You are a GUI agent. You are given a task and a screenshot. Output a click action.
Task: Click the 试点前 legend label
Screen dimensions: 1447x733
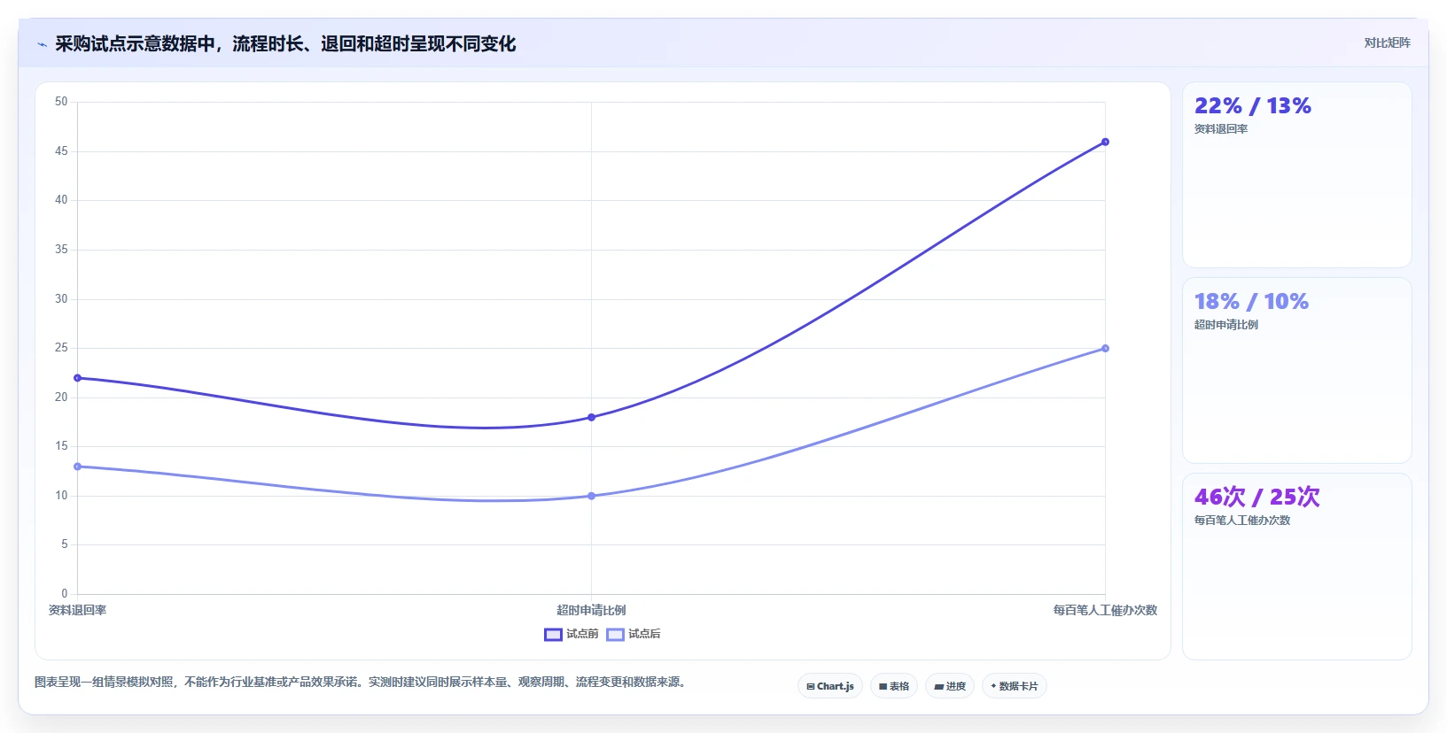582,634
